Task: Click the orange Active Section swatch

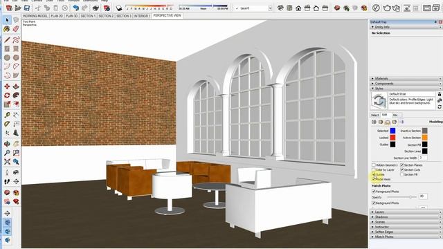Action: click(424, 138)
